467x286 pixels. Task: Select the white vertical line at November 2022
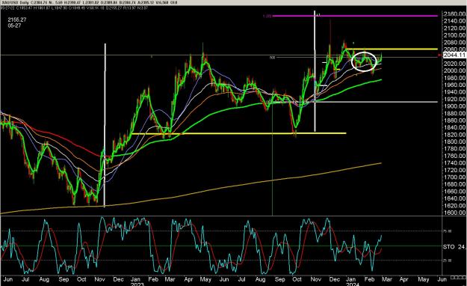pyautogui.click(x=105, y=125)
